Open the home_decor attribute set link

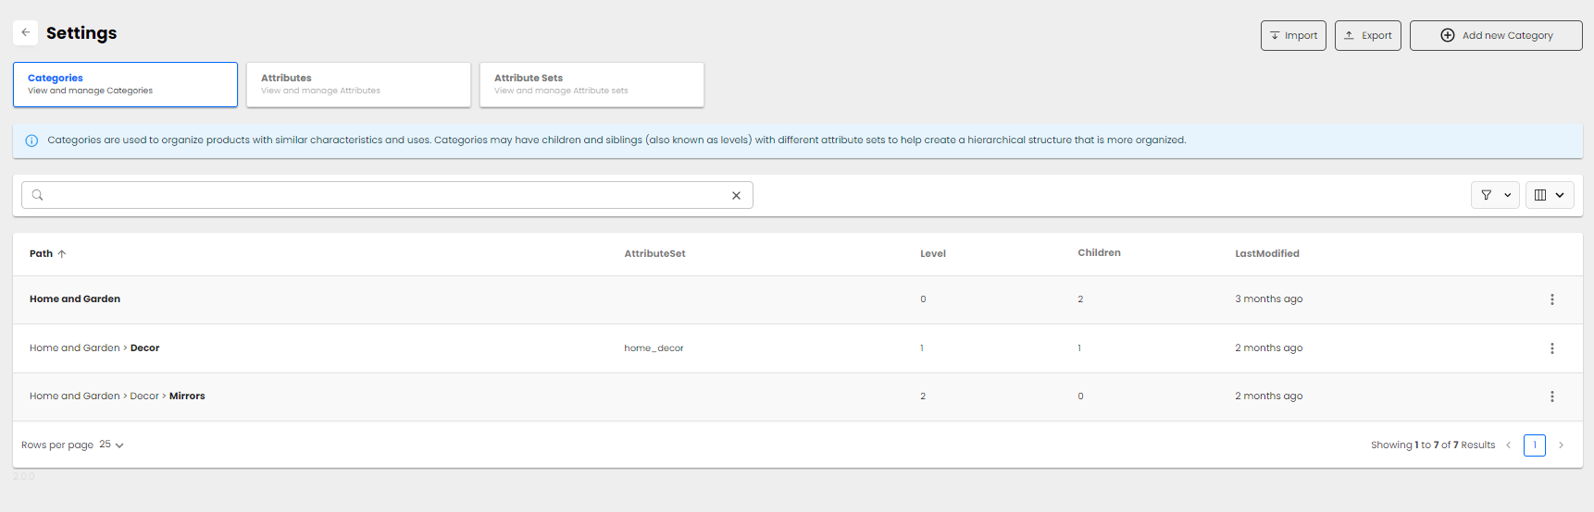click(x=654, y=348)
